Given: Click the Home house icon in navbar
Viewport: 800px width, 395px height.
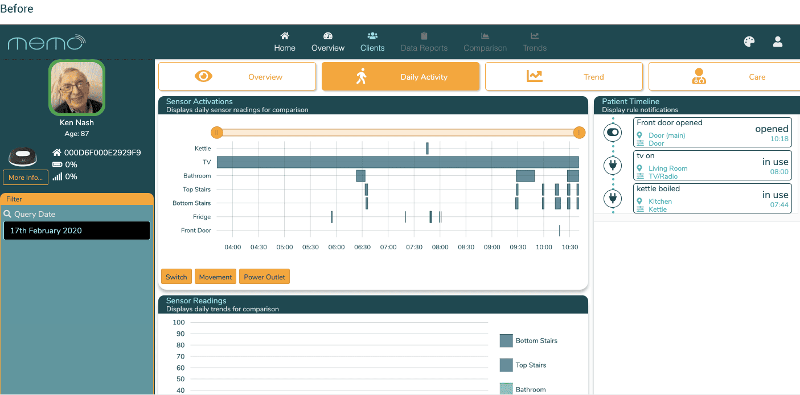Looking at the screenshot, I should pos(285,36).
